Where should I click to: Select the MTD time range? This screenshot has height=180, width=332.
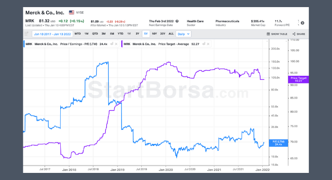pyautogui.click(x=78, y=34)
